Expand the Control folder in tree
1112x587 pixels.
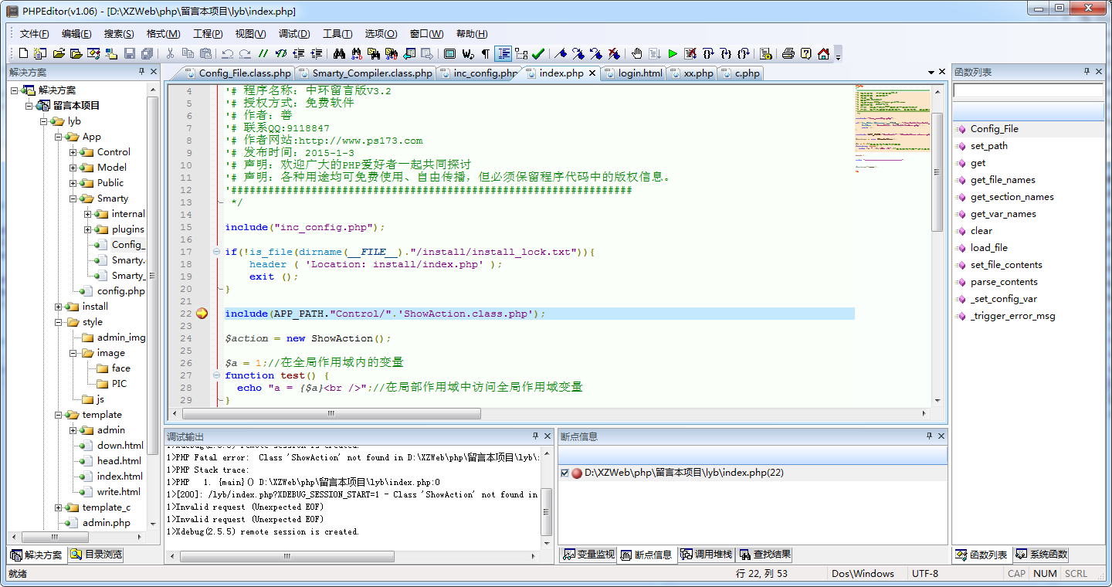pos(73,152)
